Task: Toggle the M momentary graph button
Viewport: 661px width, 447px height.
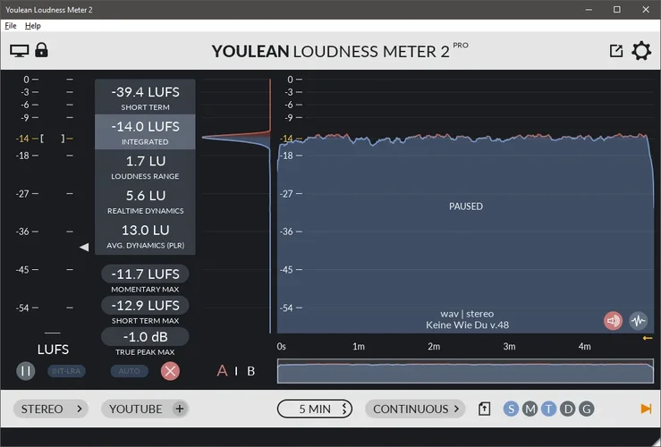Action: [530, 409]
